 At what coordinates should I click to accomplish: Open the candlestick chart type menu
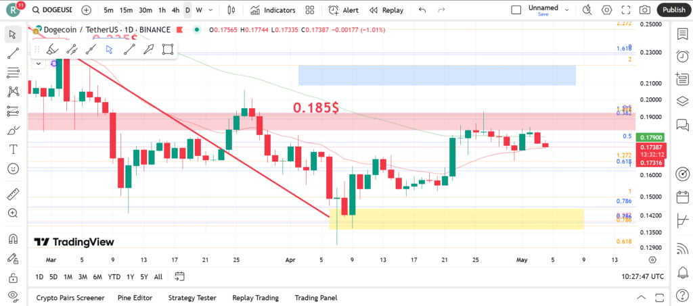pos(231,9)
